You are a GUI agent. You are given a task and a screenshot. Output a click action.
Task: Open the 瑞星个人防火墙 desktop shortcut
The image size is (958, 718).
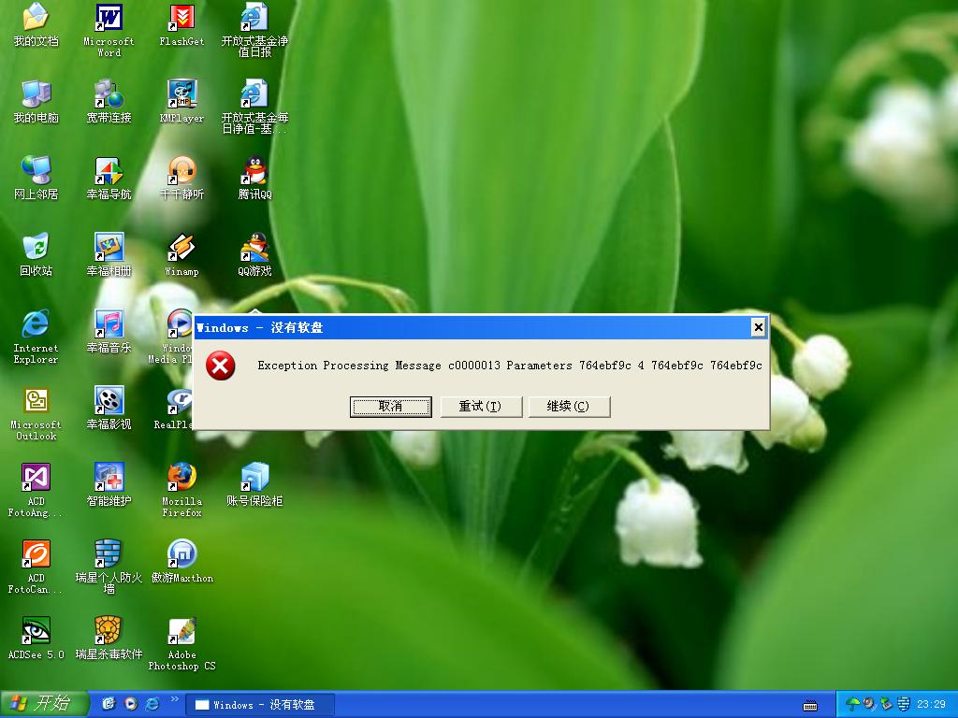(109, 567)
